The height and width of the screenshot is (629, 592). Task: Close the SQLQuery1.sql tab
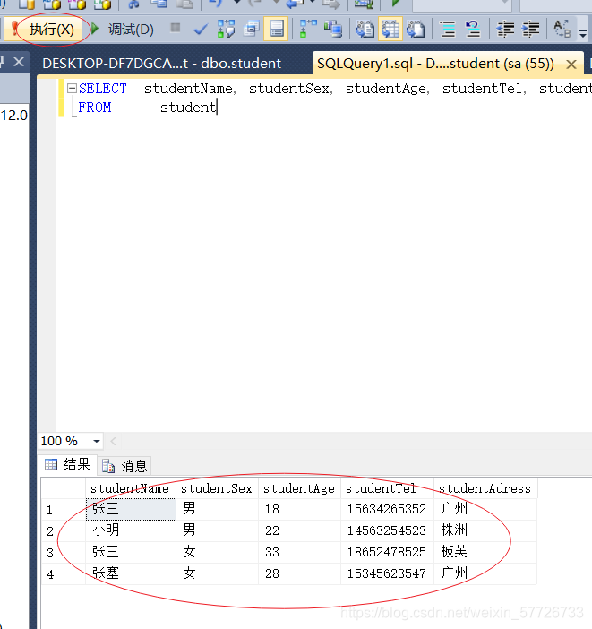pos(571,65)
